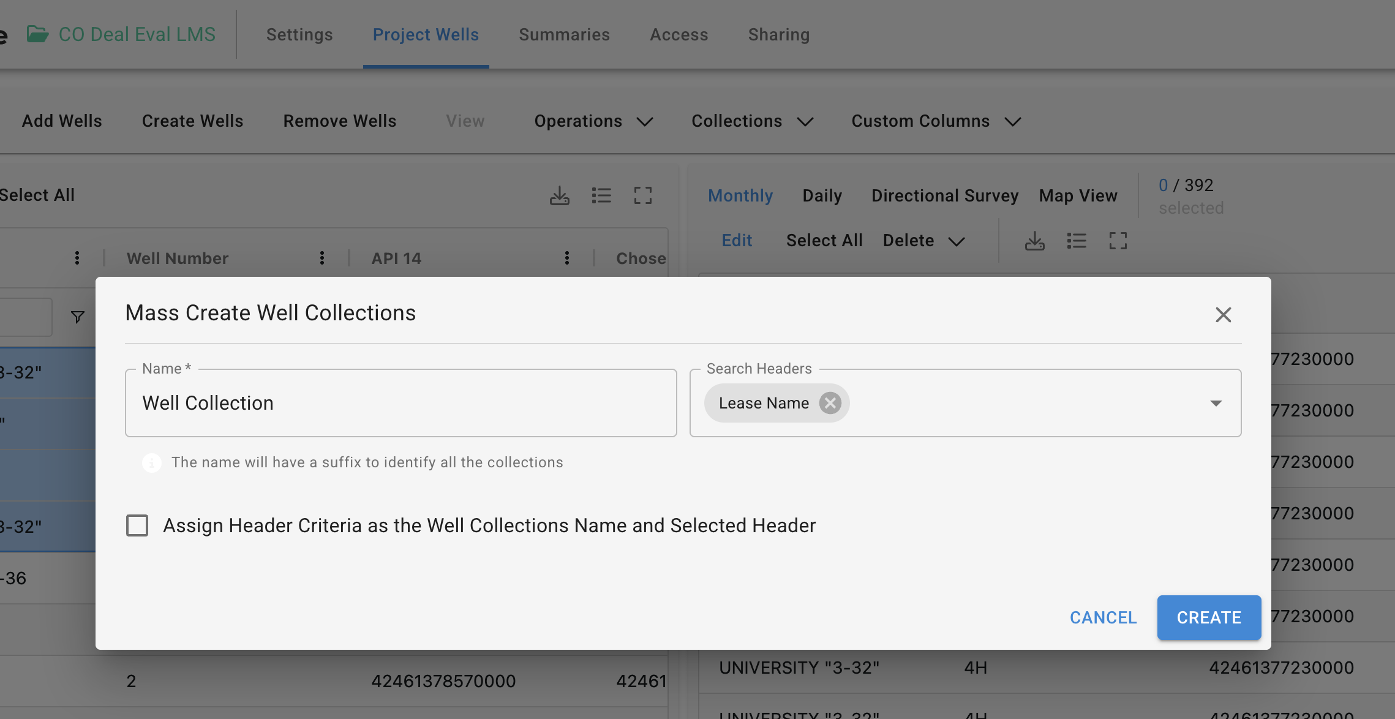The height and width of the screenshot is (719, 1395).
Task: Remove the Lease Name chip
Action: click(830, 403)
